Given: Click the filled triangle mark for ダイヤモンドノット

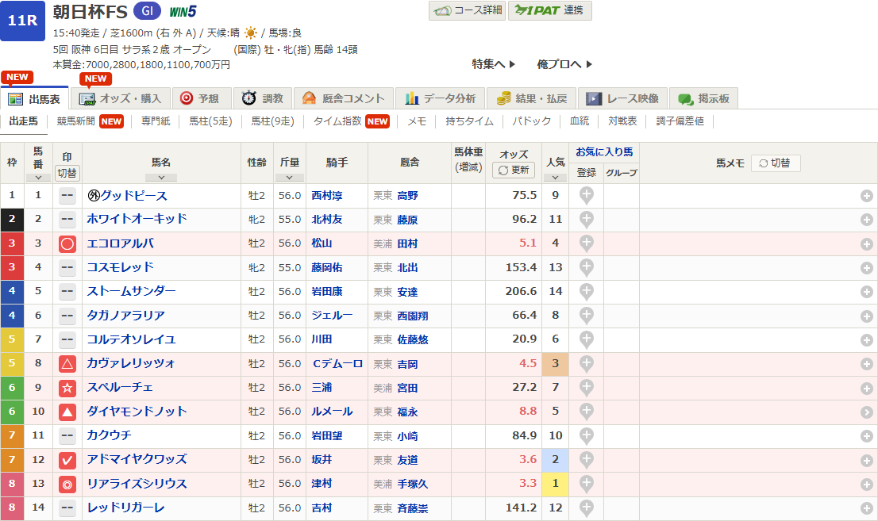Looking at the screenshot, I should pos(67,412).
